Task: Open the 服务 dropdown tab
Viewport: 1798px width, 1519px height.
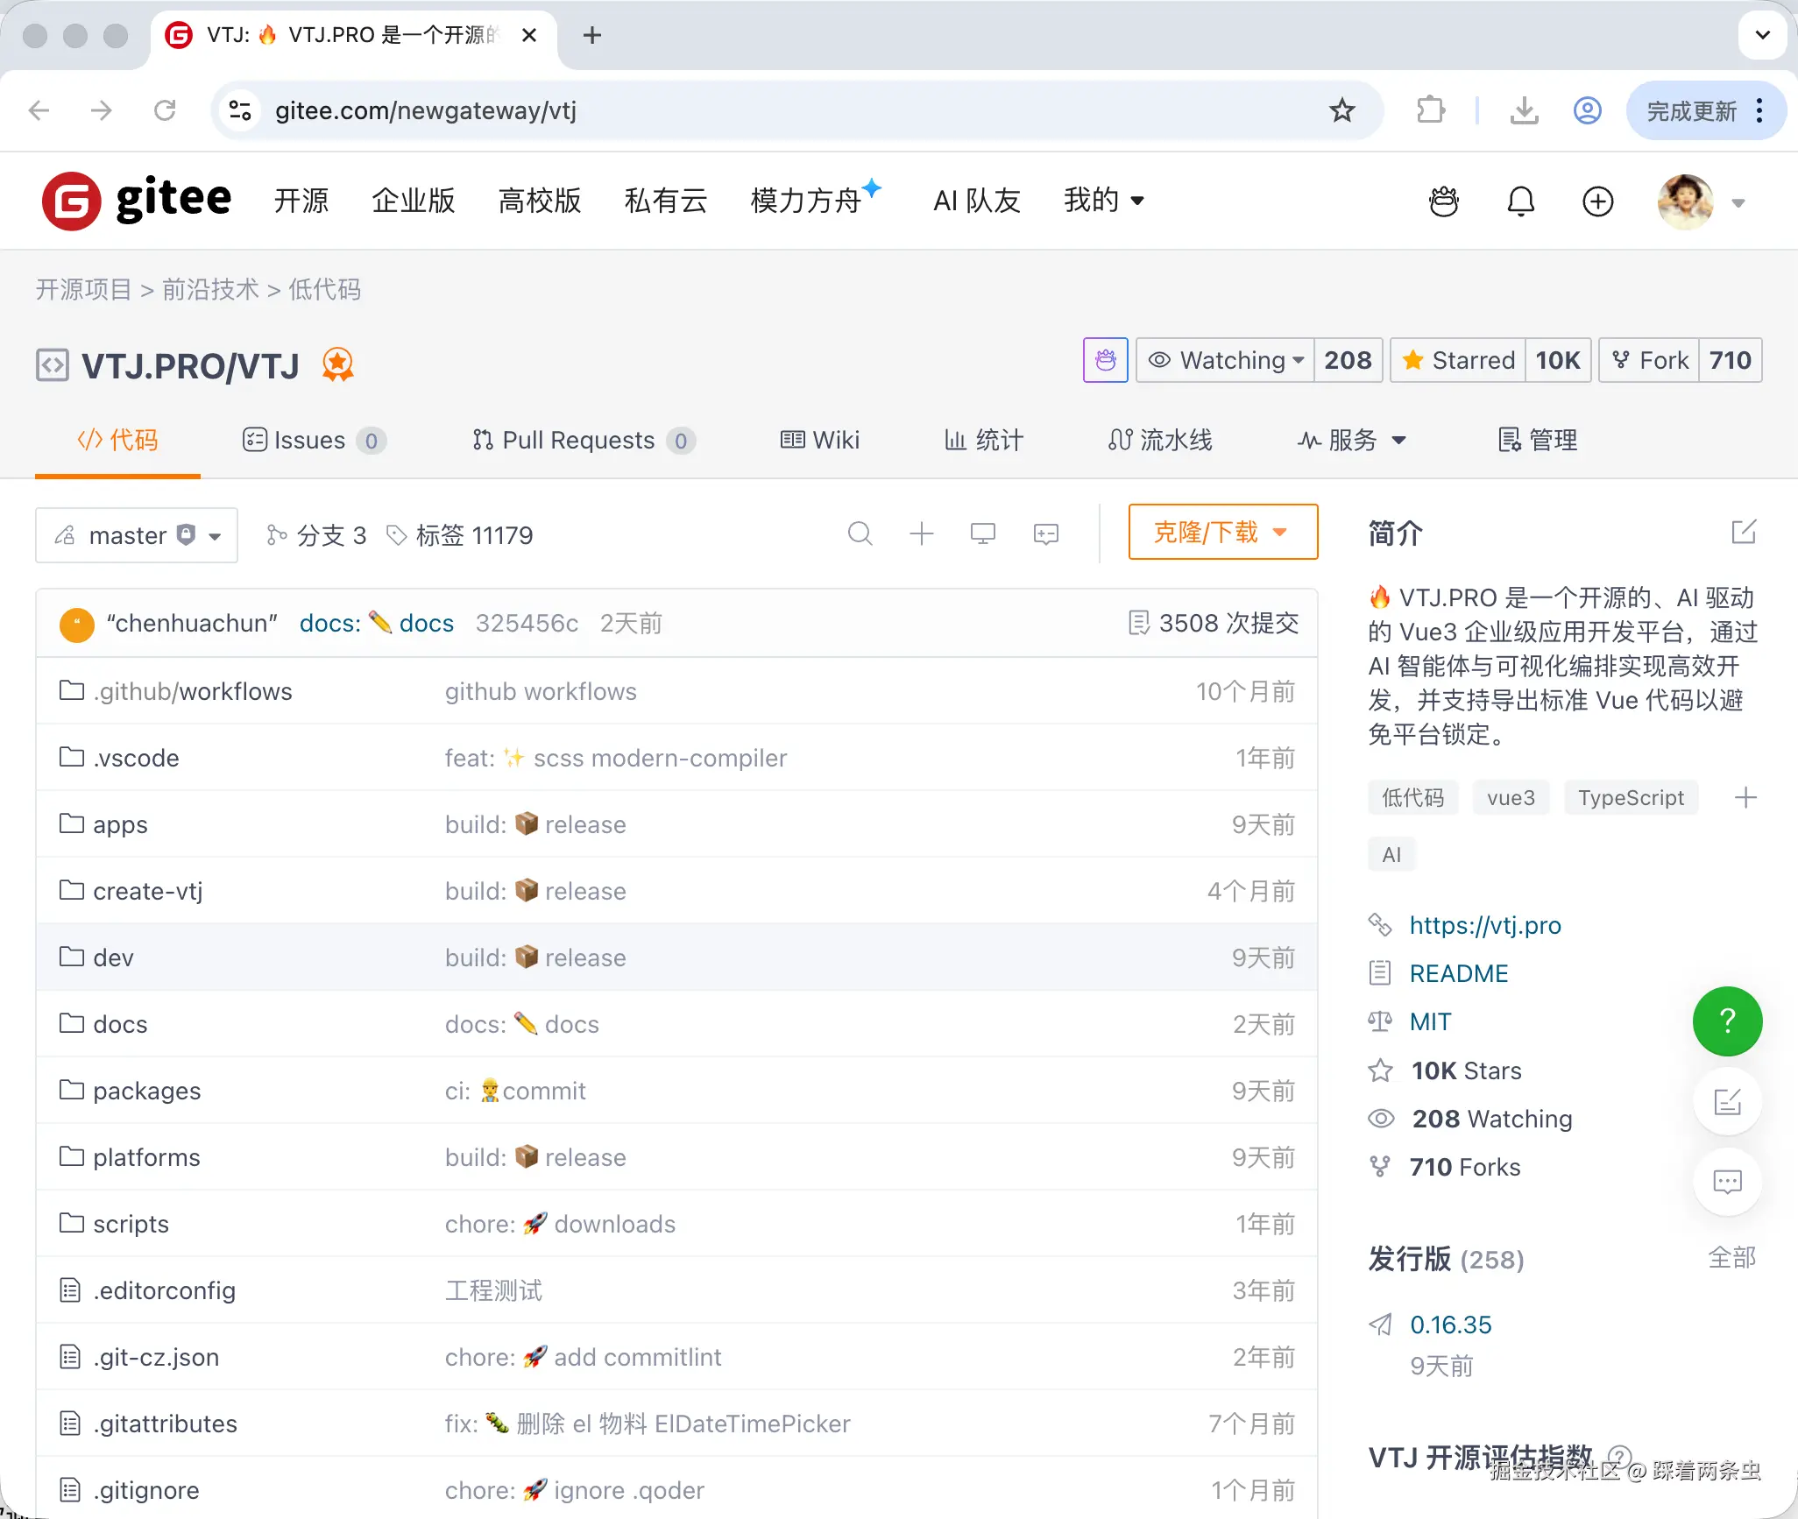Action: 1352,440
